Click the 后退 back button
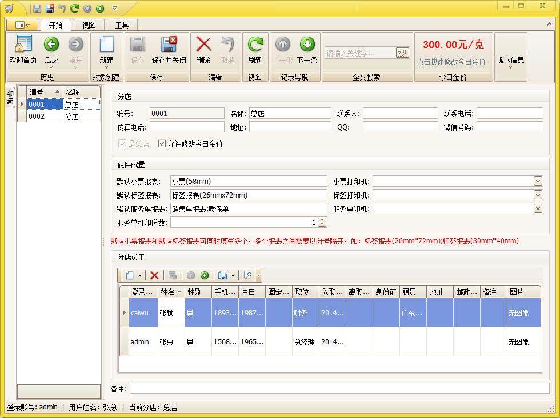This screenshot has width=560, height=418. pyautogui.click(x=51, y=50)
